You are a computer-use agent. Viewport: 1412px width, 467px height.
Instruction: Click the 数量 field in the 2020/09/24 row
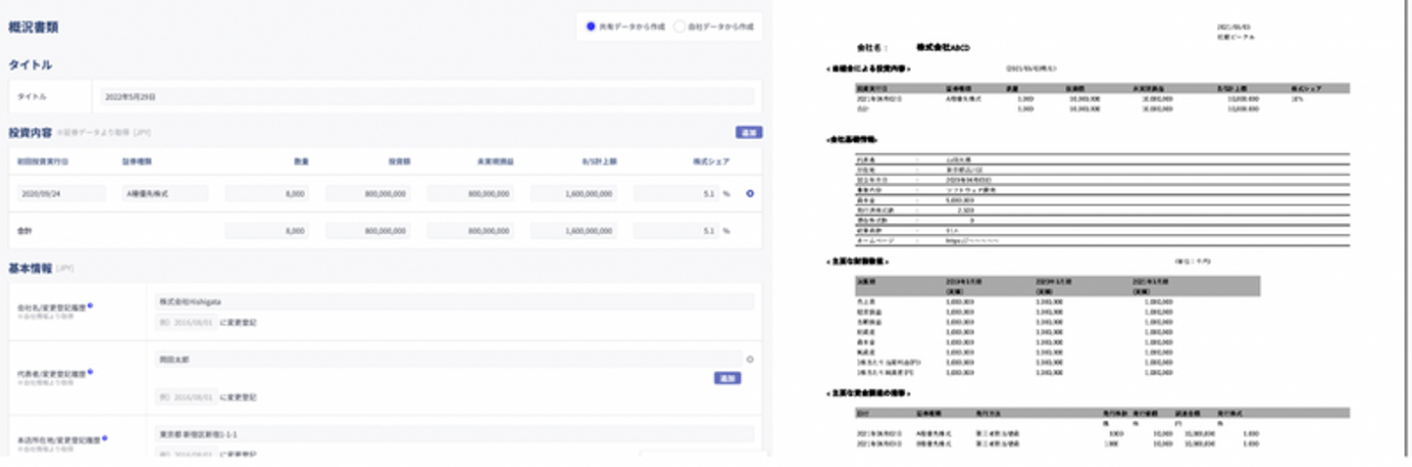pyautogui.click(x=269, y=194)
